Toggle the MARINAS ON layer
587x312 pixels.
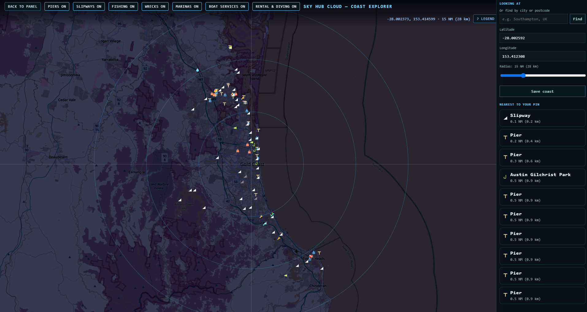coord(187,6)
